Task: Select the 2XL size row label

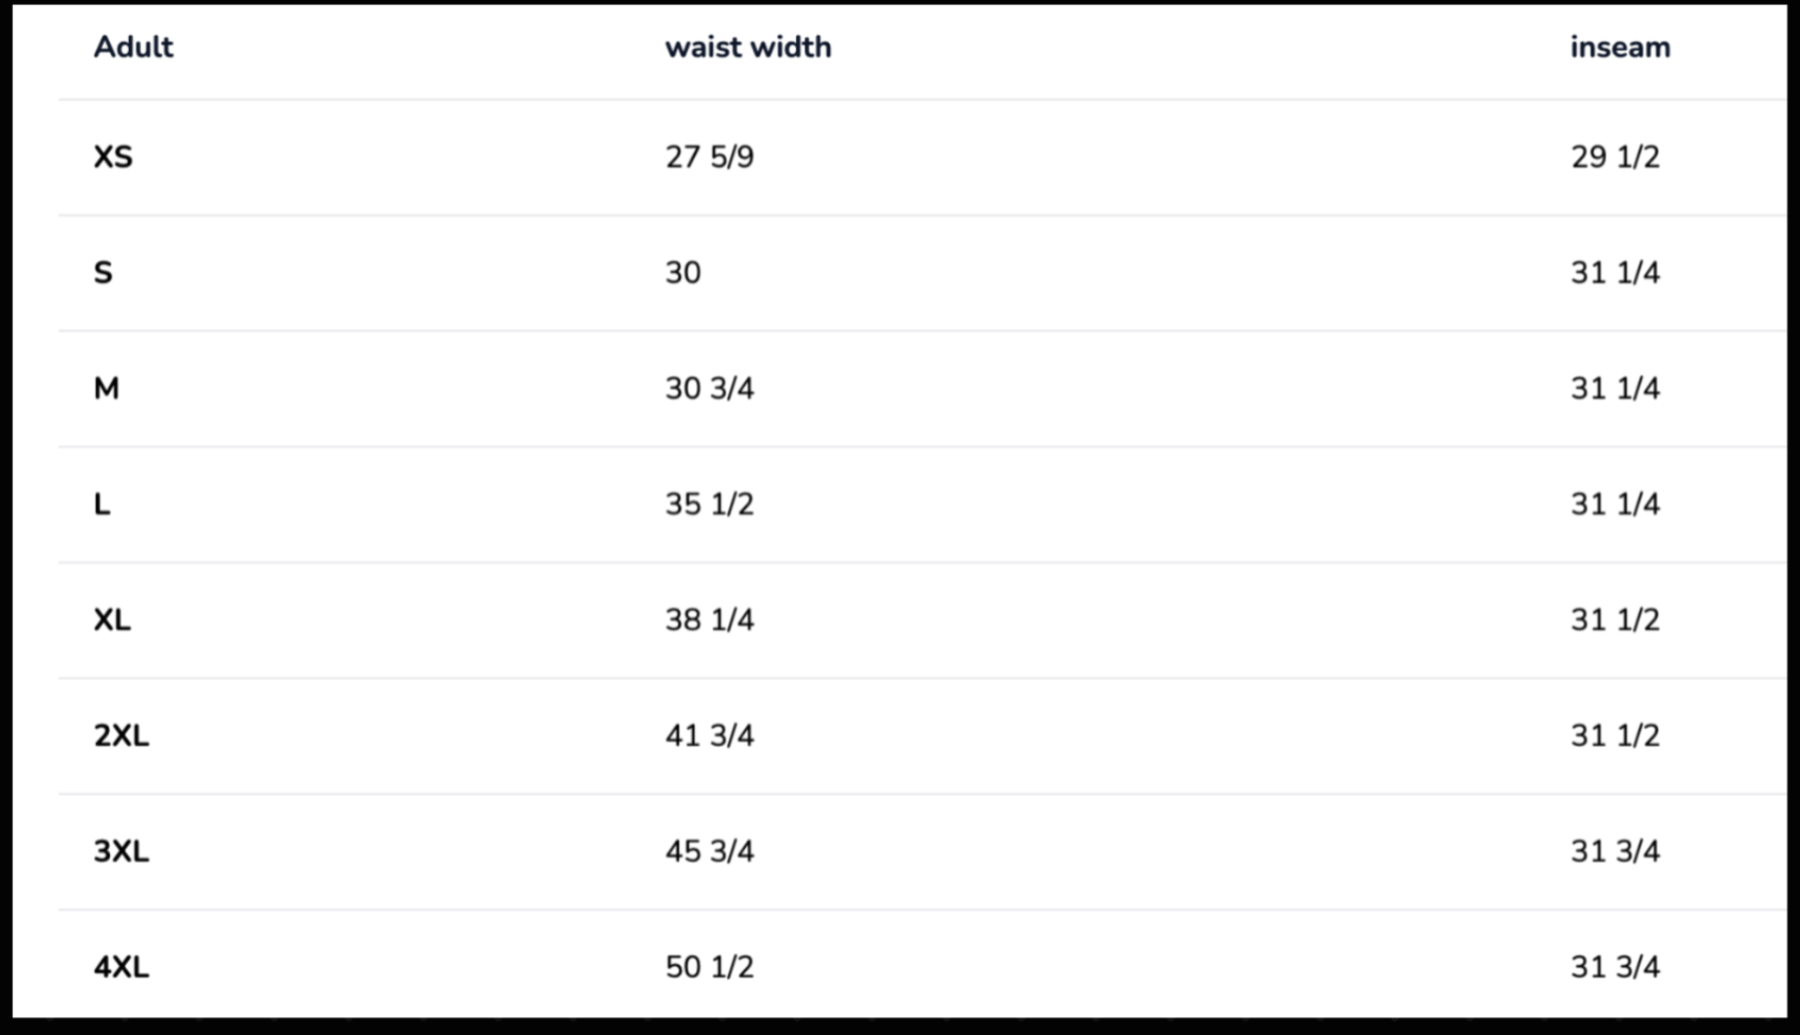Action: pos(121,736)
